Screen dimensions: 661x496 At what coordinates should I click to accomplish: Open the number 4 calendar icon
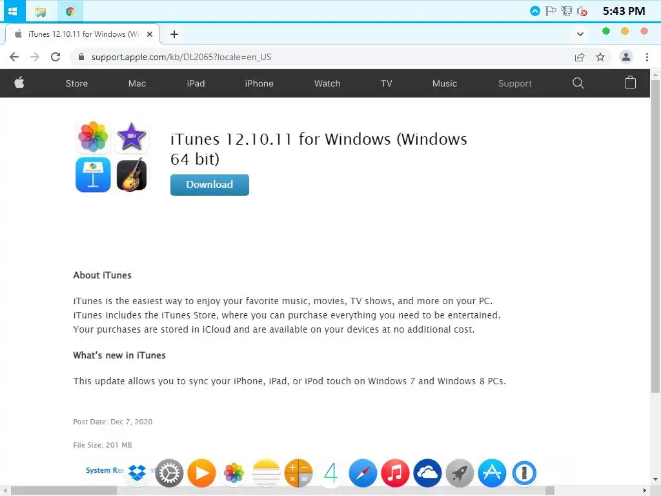[x=331, y=473]
